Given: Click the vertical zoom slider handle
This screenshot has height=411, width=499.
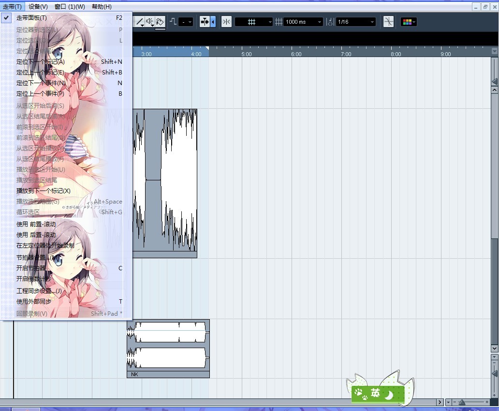Looking at the screenshot, I should (x=495, y=374).
